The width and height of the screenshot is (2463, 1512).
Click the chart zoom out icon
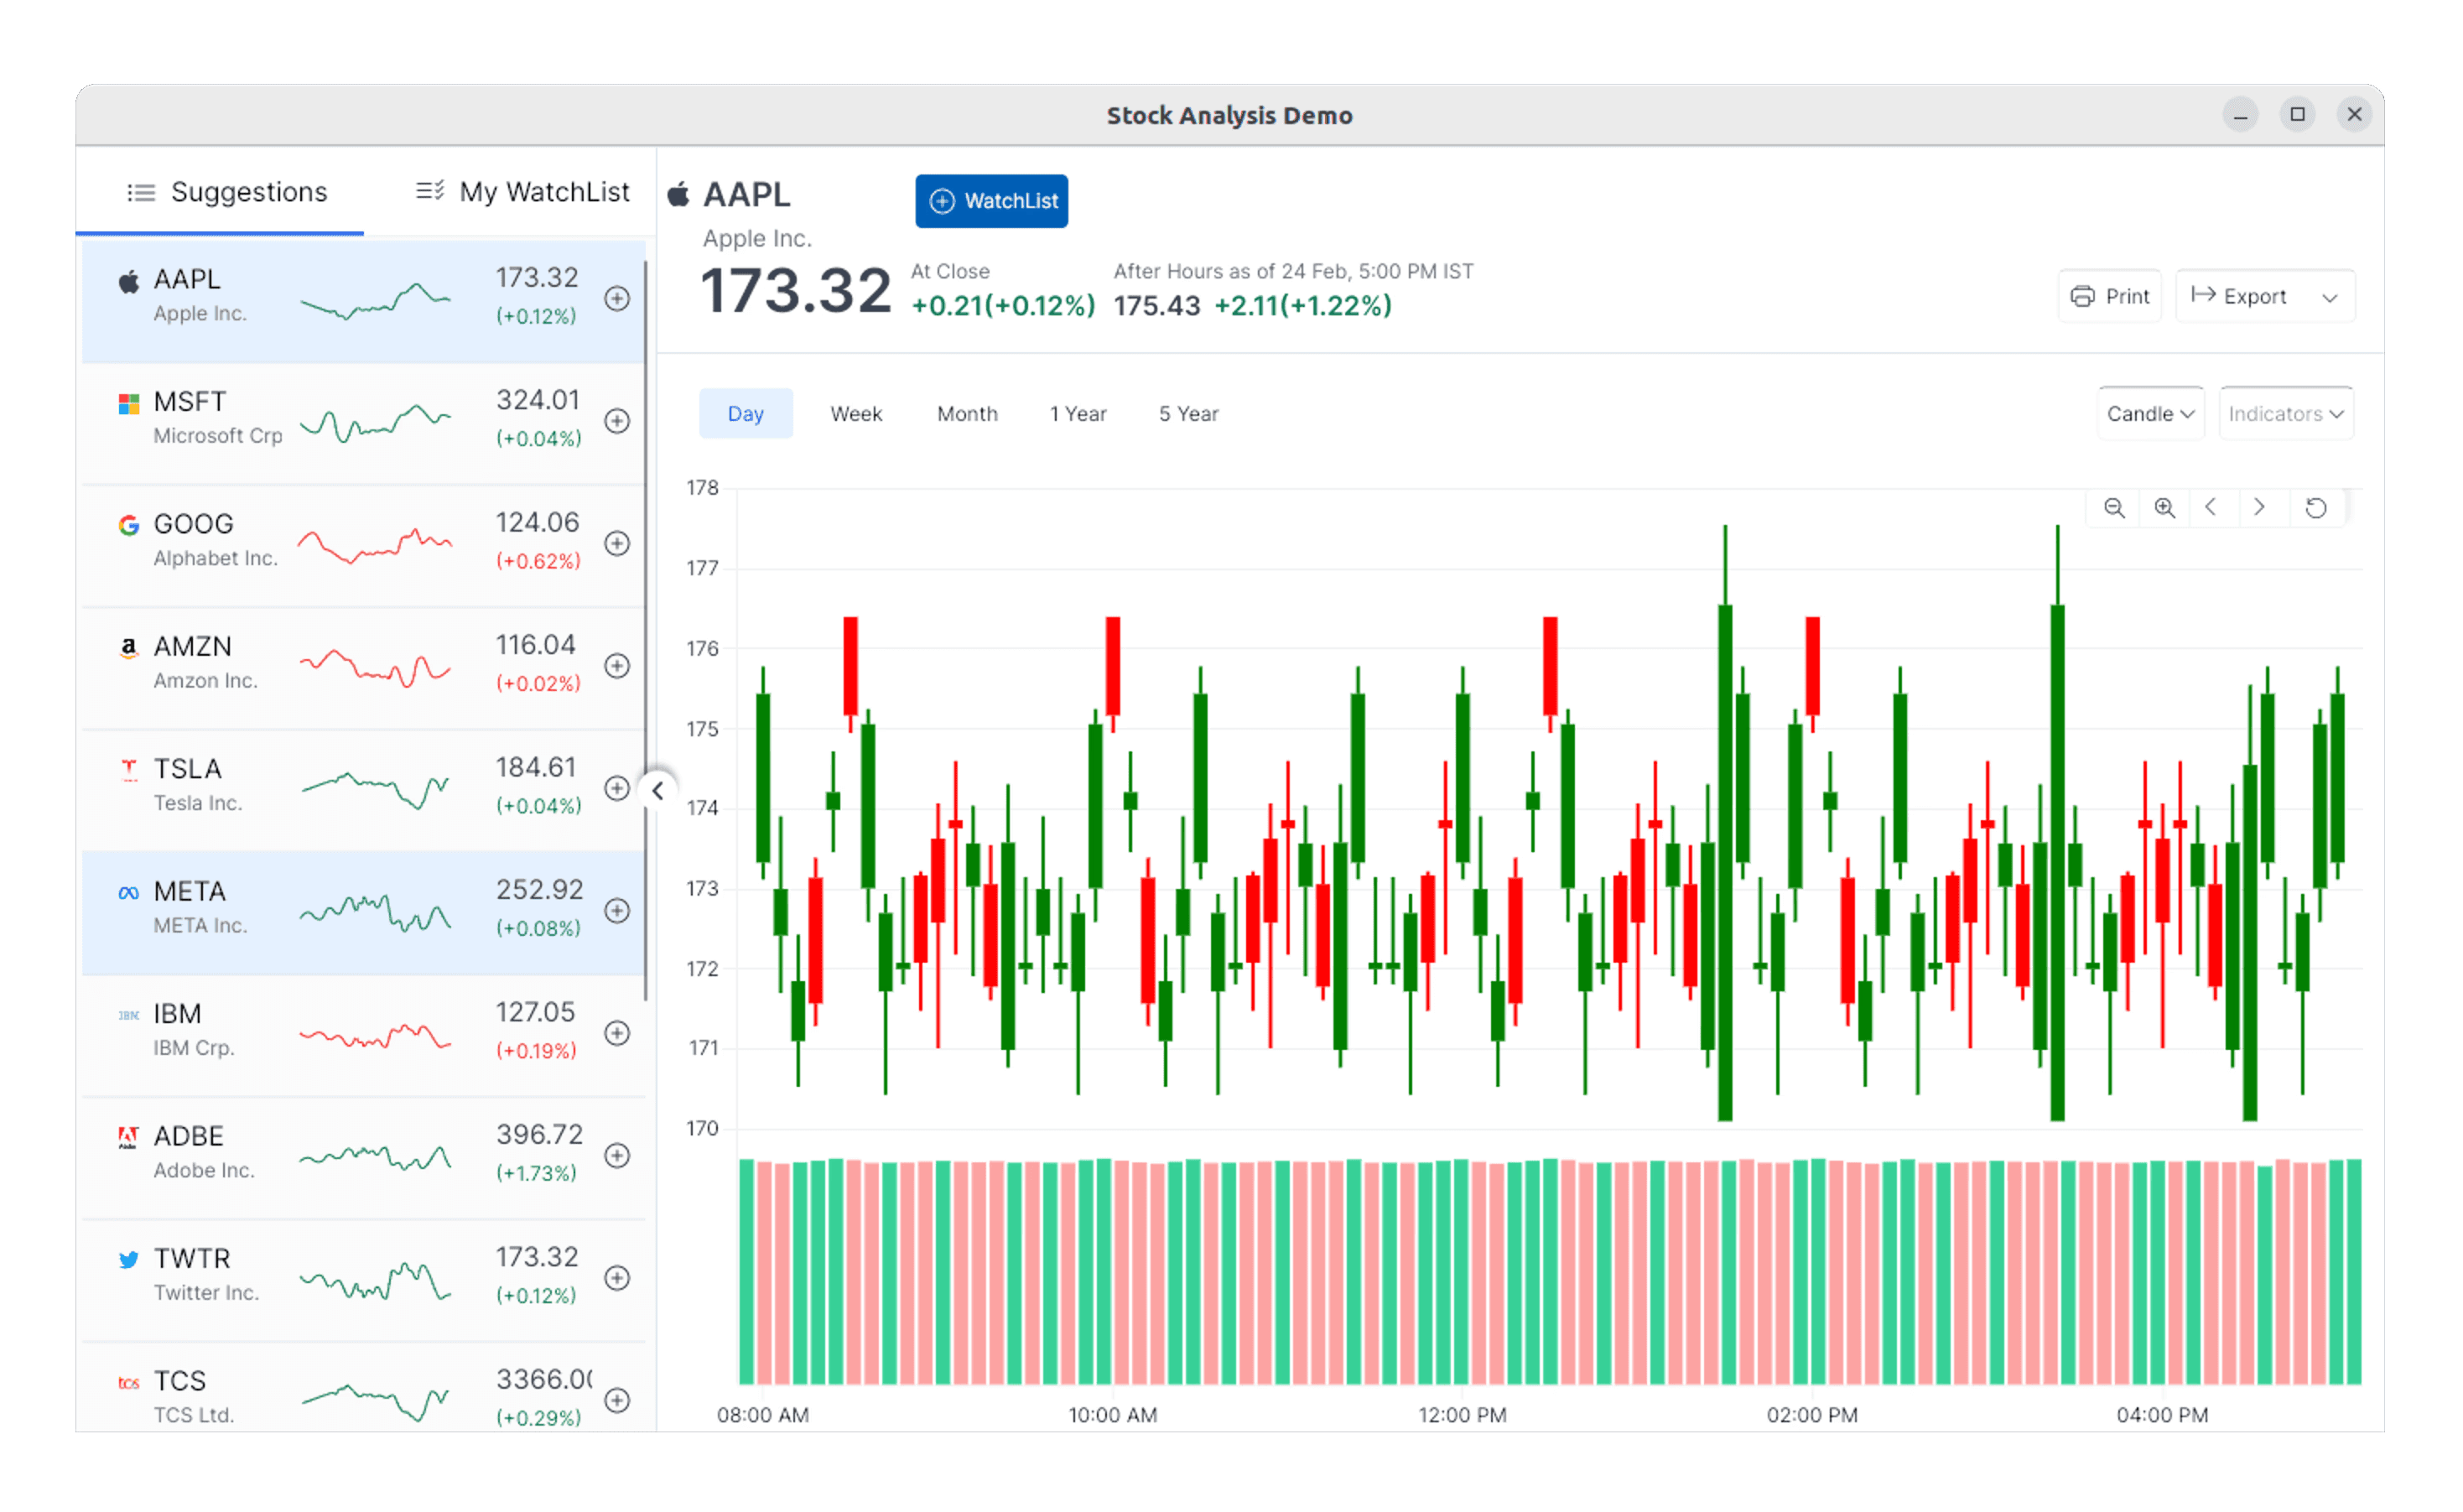pos(2113,508)
